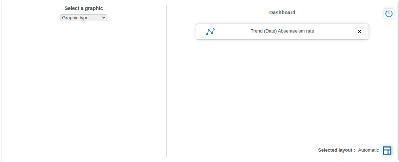Screen dimensions: 399x162
Task: Click the Select a graphic heading
Action: pos(83,8)
